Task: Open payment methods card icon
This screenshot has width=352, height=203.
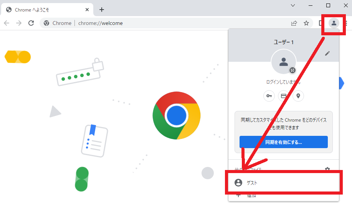Action: 284,96
